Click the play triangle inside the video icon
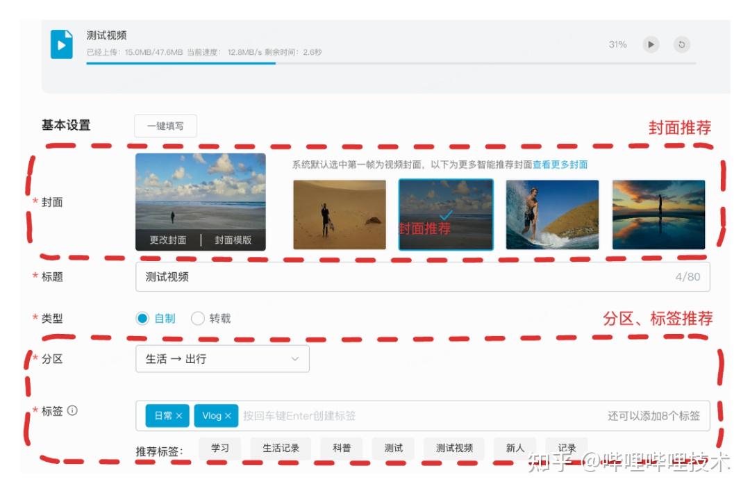The height and width of the screenshot is (493, 750). (62, 44)
